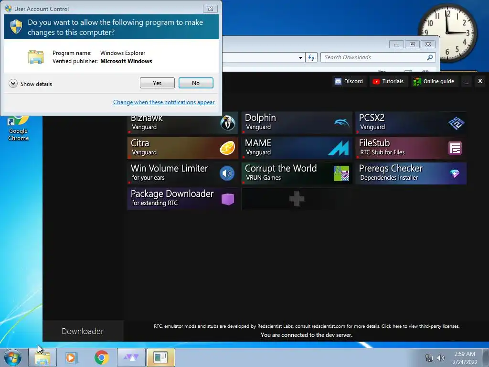The image size is (489, 367).
Task: Click the refresh button in Explorer window
Action: tap(311, 57)
